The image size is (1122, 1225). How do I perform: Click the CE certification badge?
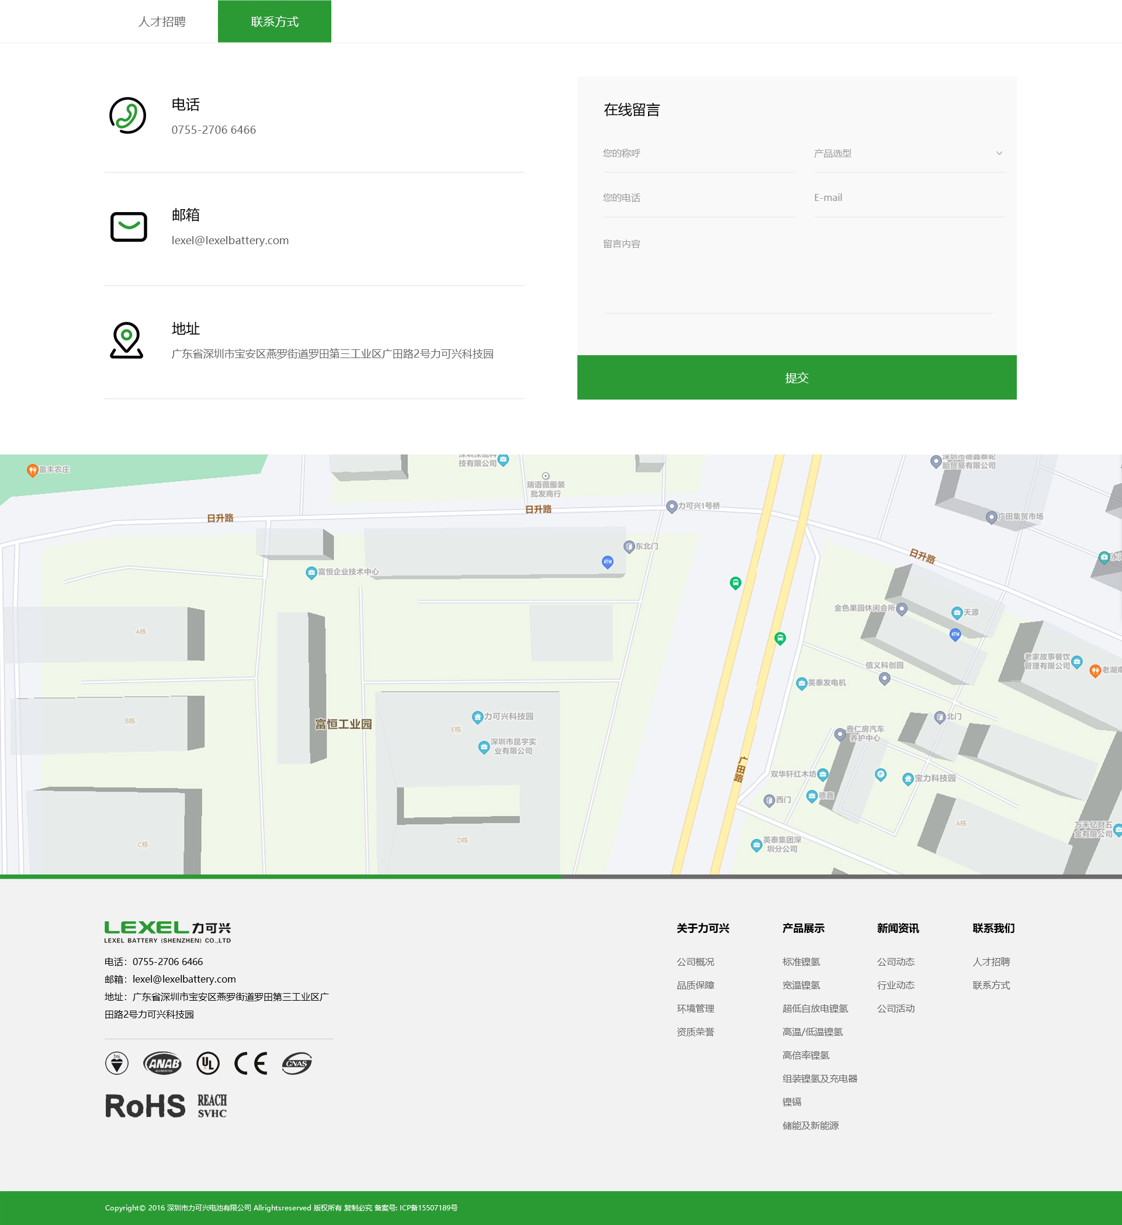[251, 1063]
